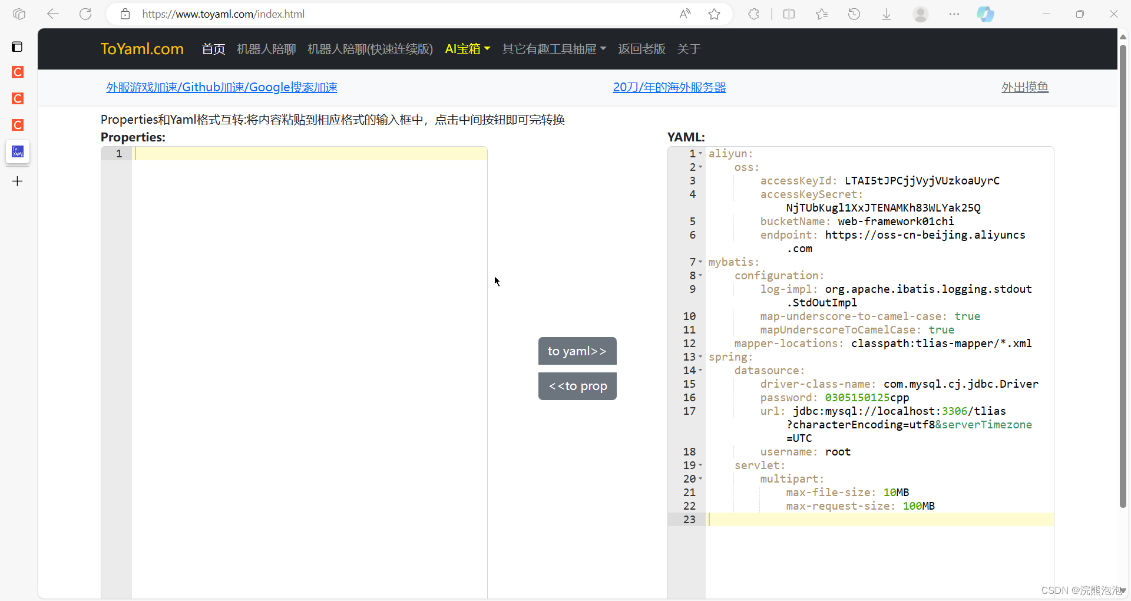Open the browser Extensions icon
Image resolution: width=1131 pixels, height=601 pixels.
tap(754, 14)
